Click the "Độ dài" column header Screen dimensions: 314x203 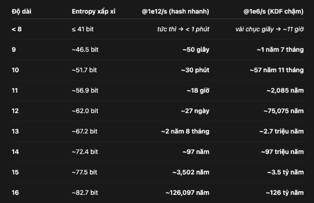[x=21, y=11]
